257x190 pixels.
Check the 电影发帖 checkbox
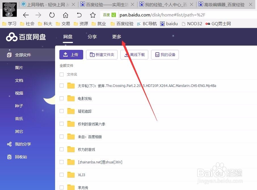[x=62, y=98]
